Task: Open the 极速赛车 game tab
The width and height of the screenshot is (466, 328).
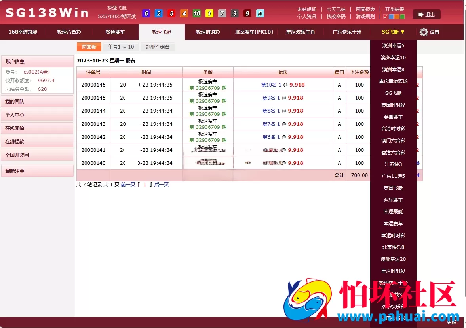Action: click(115, 32)
